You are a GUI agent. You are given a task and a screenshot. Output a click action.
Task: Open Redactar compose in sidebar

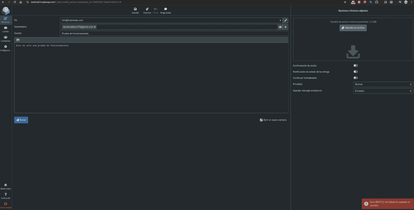click(6, 20)
